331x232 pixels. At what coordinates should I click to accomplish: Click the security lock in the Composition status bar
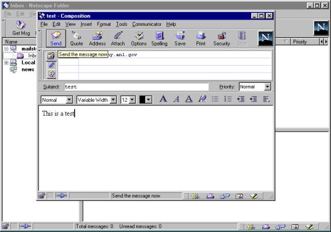42,196
